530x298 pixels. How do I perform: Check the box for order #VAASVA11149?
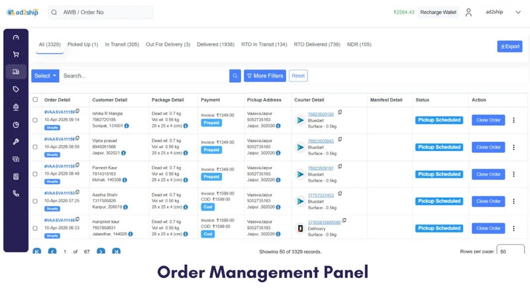[35, 228]
